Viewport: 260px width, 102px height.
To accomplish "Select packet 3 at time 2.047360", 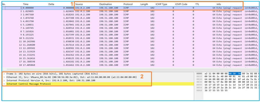I will (x=131, y=15).
